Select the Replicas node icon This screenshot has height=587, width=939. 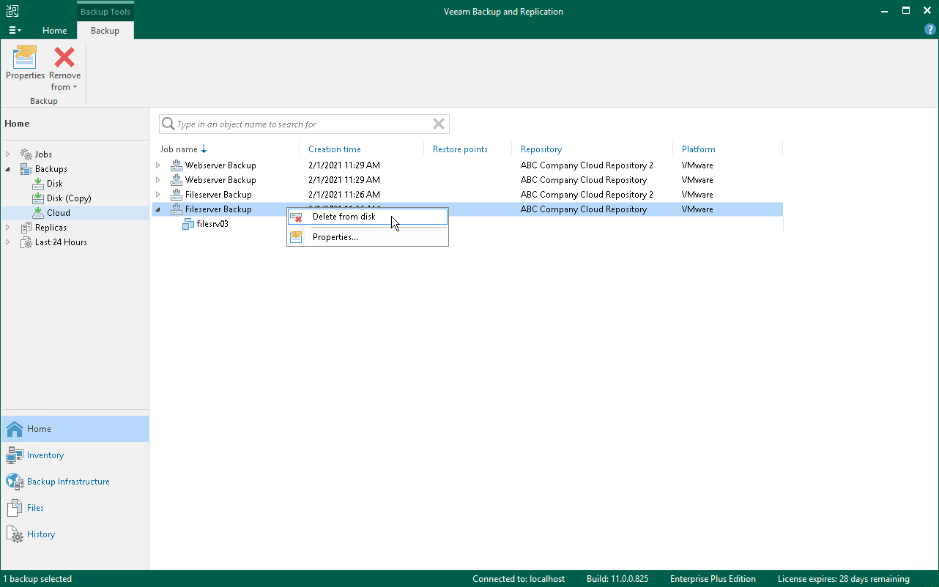26,228
